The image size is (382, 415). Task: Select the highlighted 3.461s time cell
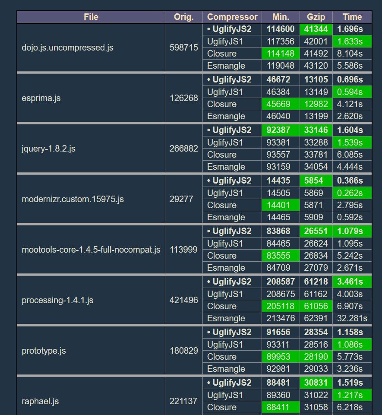click(352, 282)
